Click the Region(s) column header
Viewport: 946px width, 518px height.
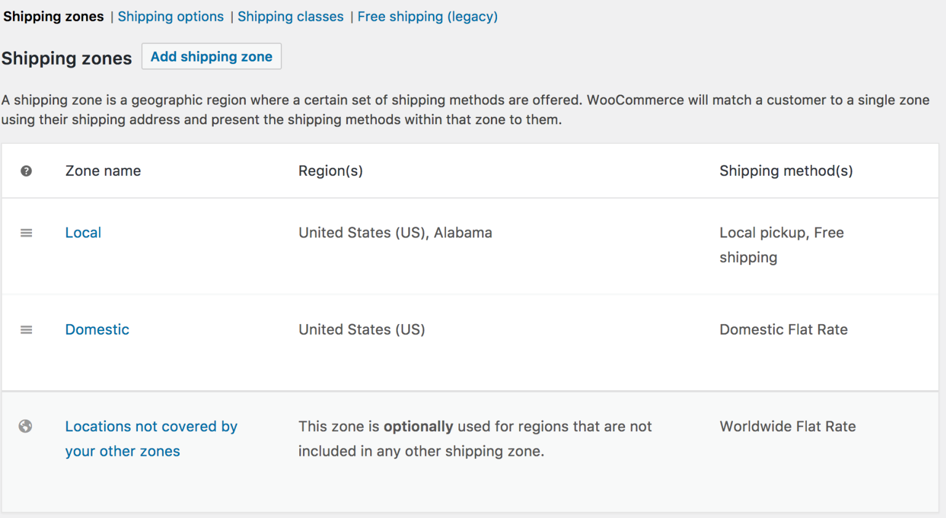point(331,171)
